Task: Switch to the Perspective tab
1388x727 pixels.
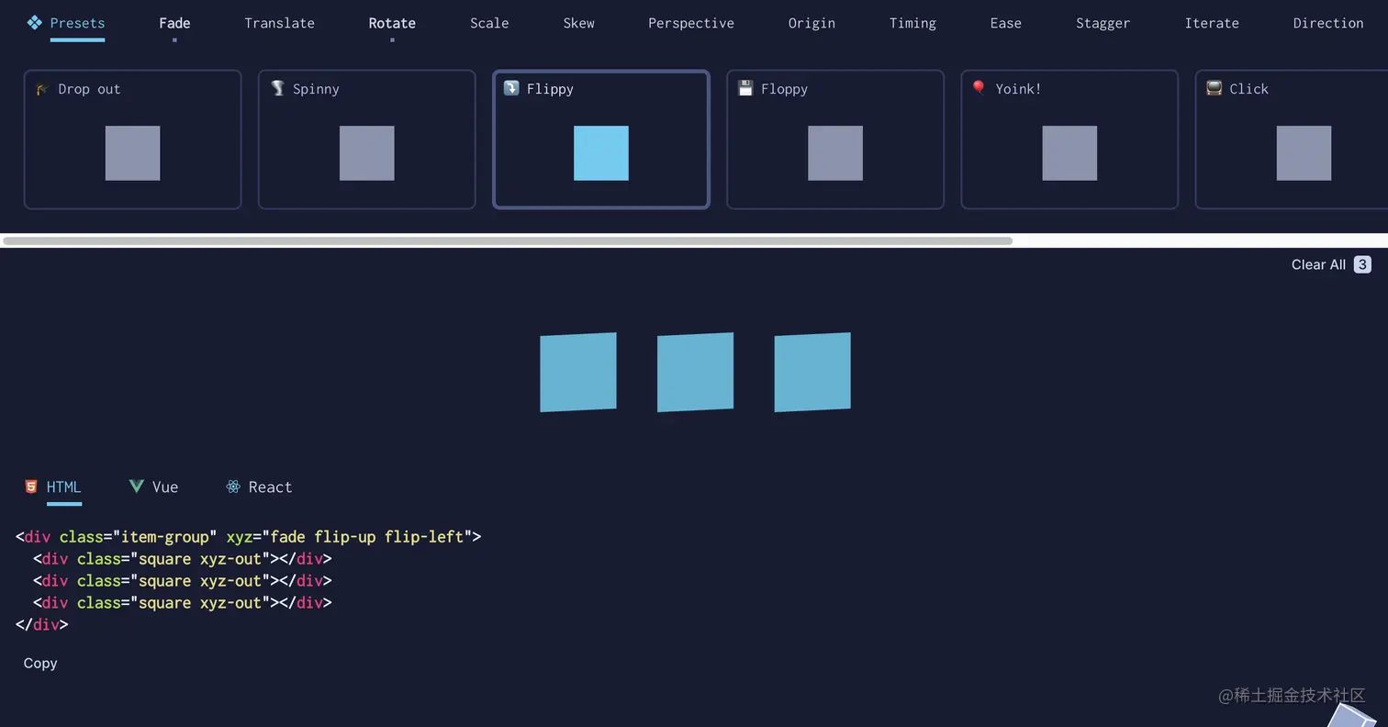Action: 691,23
